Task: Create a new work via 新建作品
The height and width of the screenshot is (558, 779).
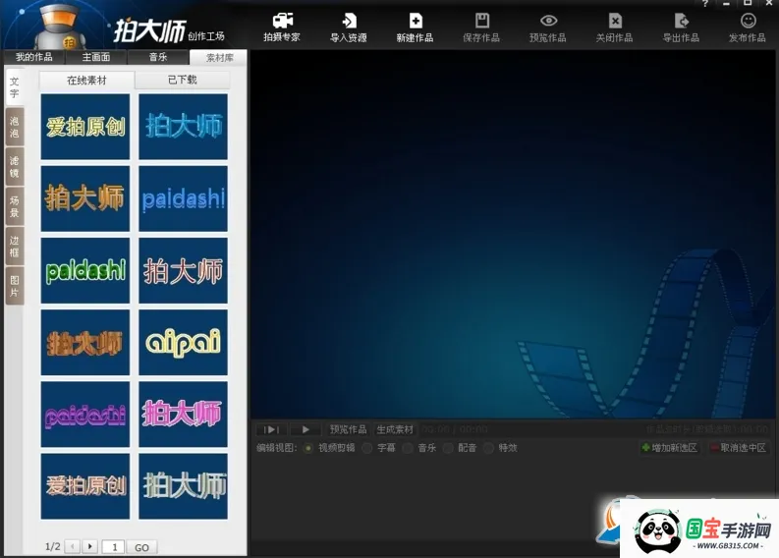Action: [x=415, y=27]
